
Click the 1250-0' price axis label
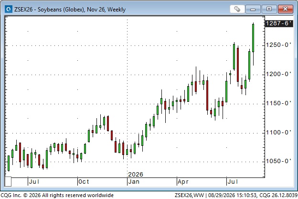pos(278,45)
